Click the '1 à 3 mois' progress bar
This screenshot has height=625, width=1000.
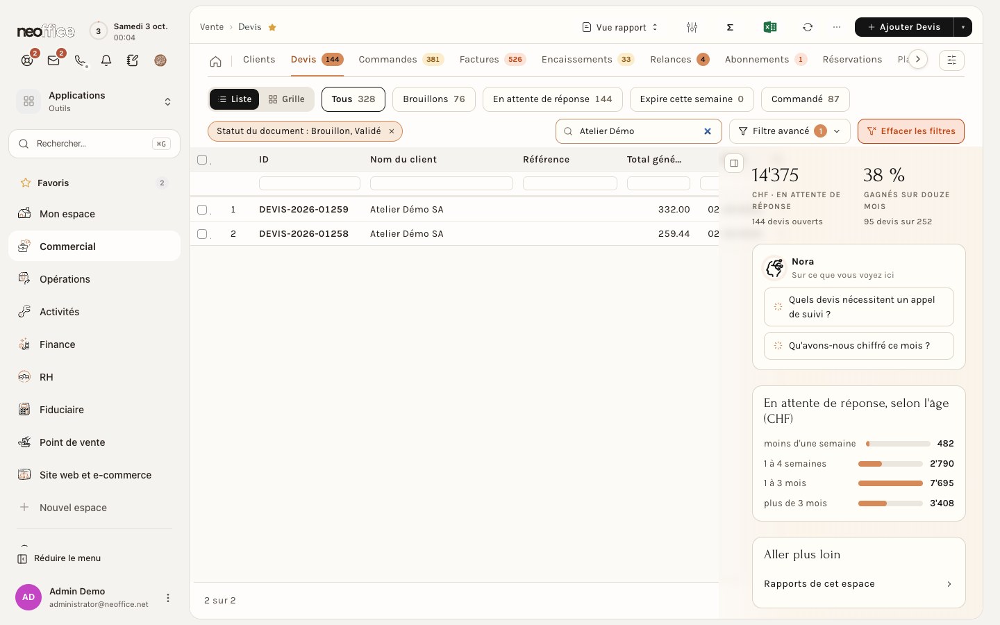point(890,483)
